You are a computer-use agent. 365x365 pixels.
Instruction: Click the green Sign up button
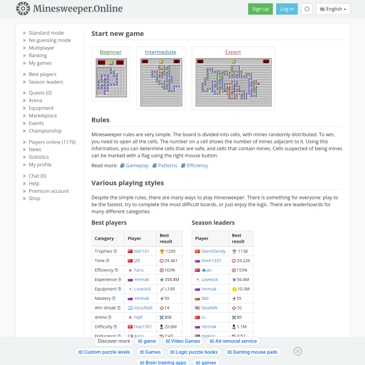[260, 9]
